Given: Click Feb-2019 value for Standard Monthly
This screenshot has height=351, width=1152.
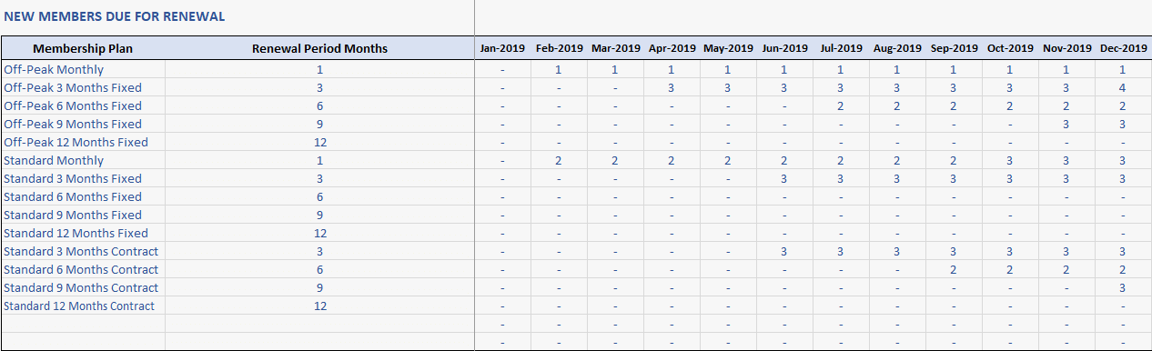Looking at the screenshot, I should click(559, 160).
